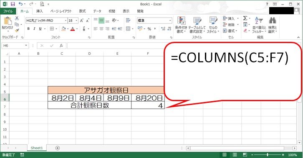
Task: Click Merge and Center icon
Action: [128, 29]
